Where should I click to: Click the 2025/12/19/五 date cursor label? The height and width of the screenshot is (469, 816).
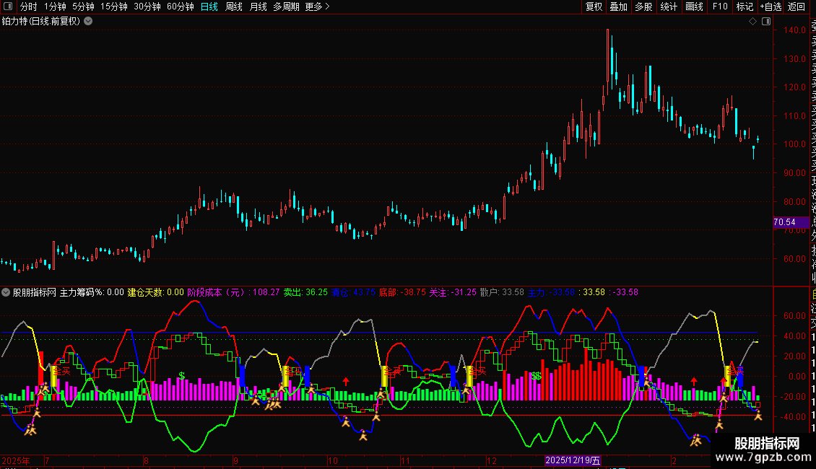click(x=573, y=460)
